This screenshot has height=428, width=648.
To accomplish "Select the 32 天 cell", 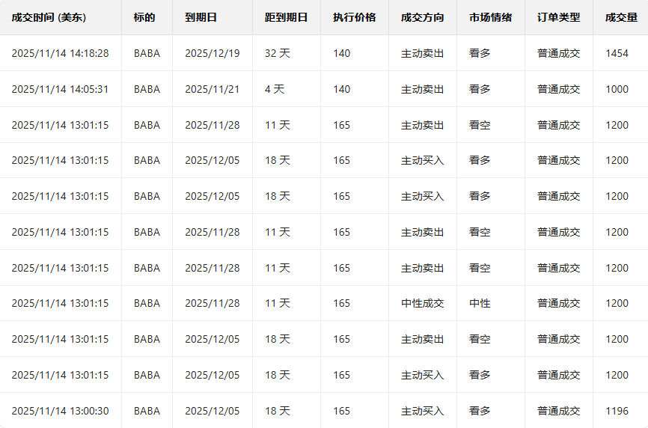I will [278, 53].
